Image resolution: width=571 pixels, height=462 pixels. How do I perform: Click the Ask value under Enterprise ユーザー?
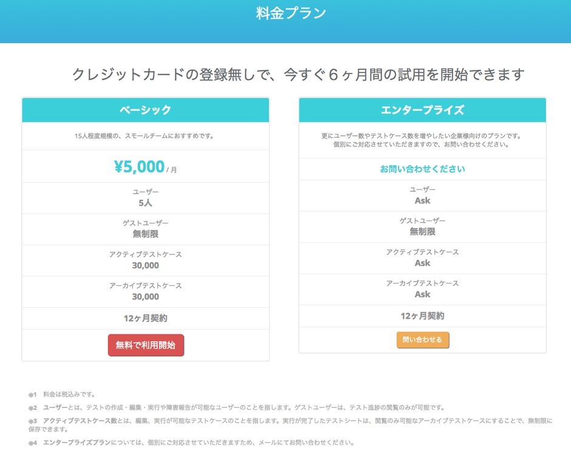(x=422, y=200)
